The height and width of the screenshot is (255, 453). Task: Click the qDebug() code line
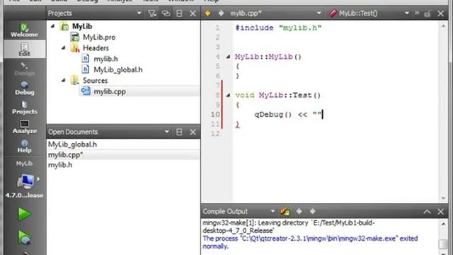[288, 115]
